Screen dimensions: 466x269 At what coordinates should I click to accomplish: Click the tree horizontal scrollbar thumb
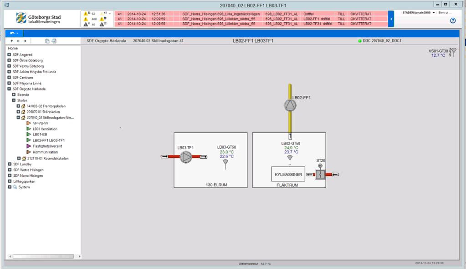pos(43,256)
